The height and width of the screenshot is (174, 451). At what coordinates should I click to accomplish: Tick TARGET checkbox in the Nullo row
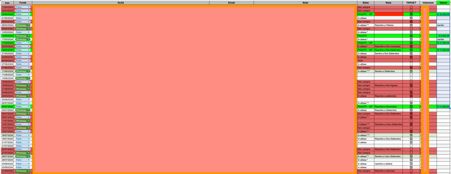point(411,61)
